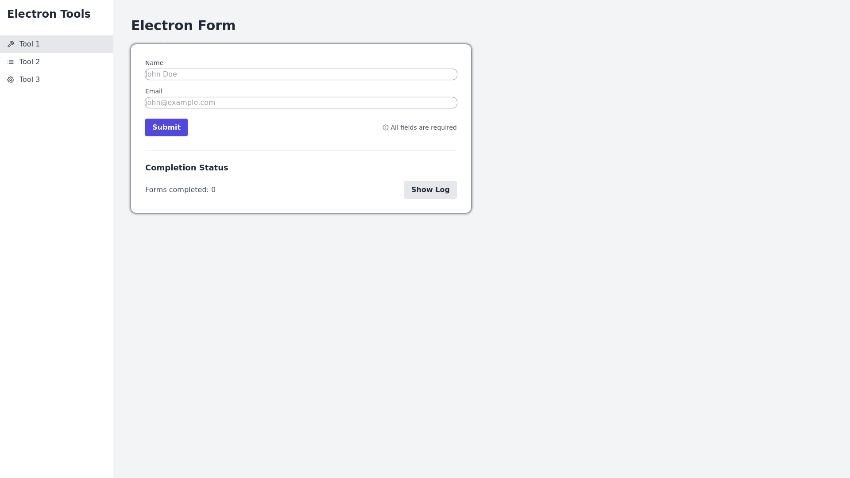Click the "All fields are required" text

point(423,127)
